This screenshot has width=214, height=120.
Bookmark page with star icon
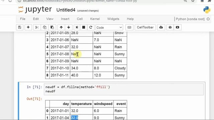point(193,1)
